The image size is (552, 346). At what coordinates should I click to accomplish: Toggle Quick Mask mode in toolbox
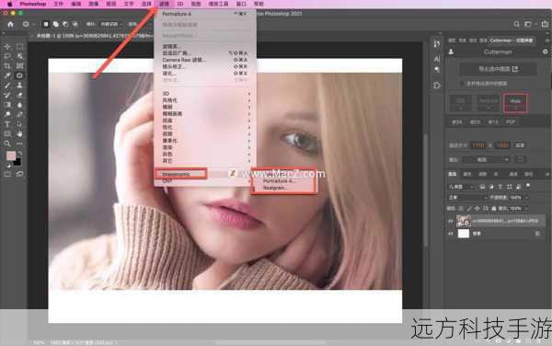[x=7, y=174]
